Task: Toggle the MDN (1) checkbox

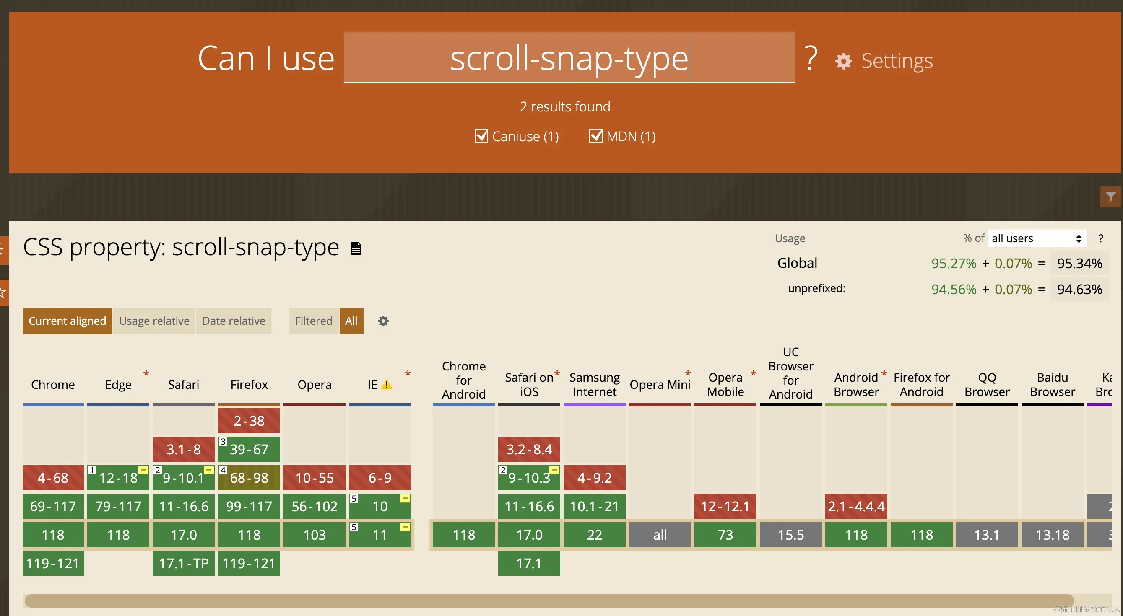Action: pos(595,136)
